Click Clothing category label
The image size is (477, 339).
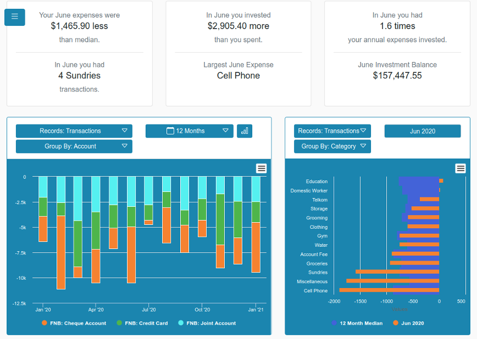[x=319, y=227]
